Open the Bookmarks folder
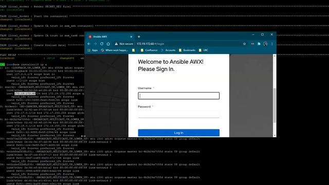329x185 pixels. [x=187, y=50]
